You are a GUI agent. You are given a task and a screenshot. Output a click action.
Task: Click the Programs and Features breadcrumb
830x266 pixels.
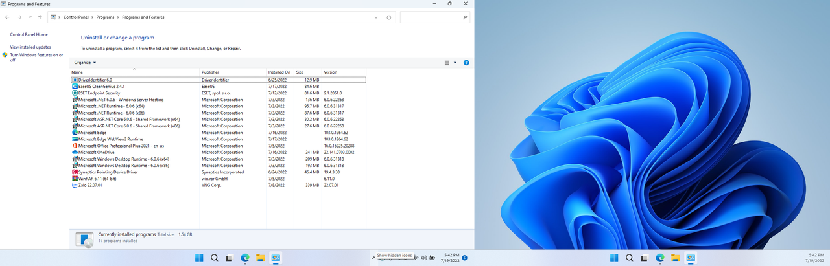pyautogui.click(x=143, y=17)
